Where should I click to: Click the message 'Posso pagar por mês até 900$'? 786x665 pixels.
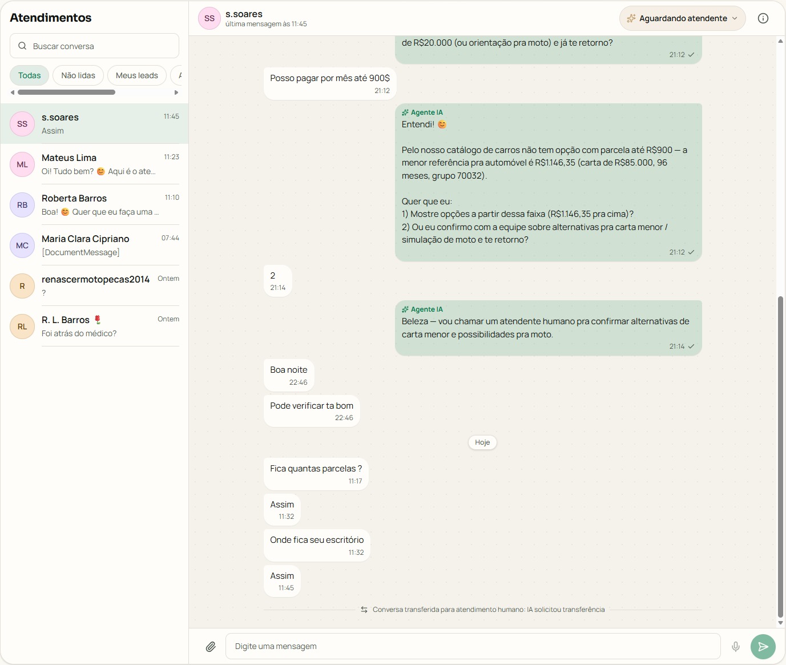(x=330, y=84)
